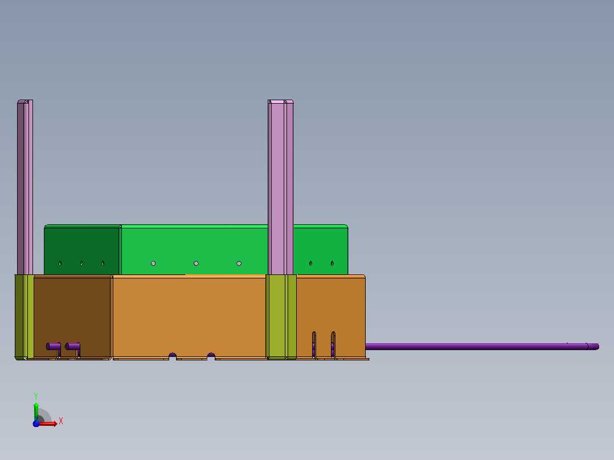Click the middle gray hole in the green panel
614x460 pixels.
click(196, 264)
